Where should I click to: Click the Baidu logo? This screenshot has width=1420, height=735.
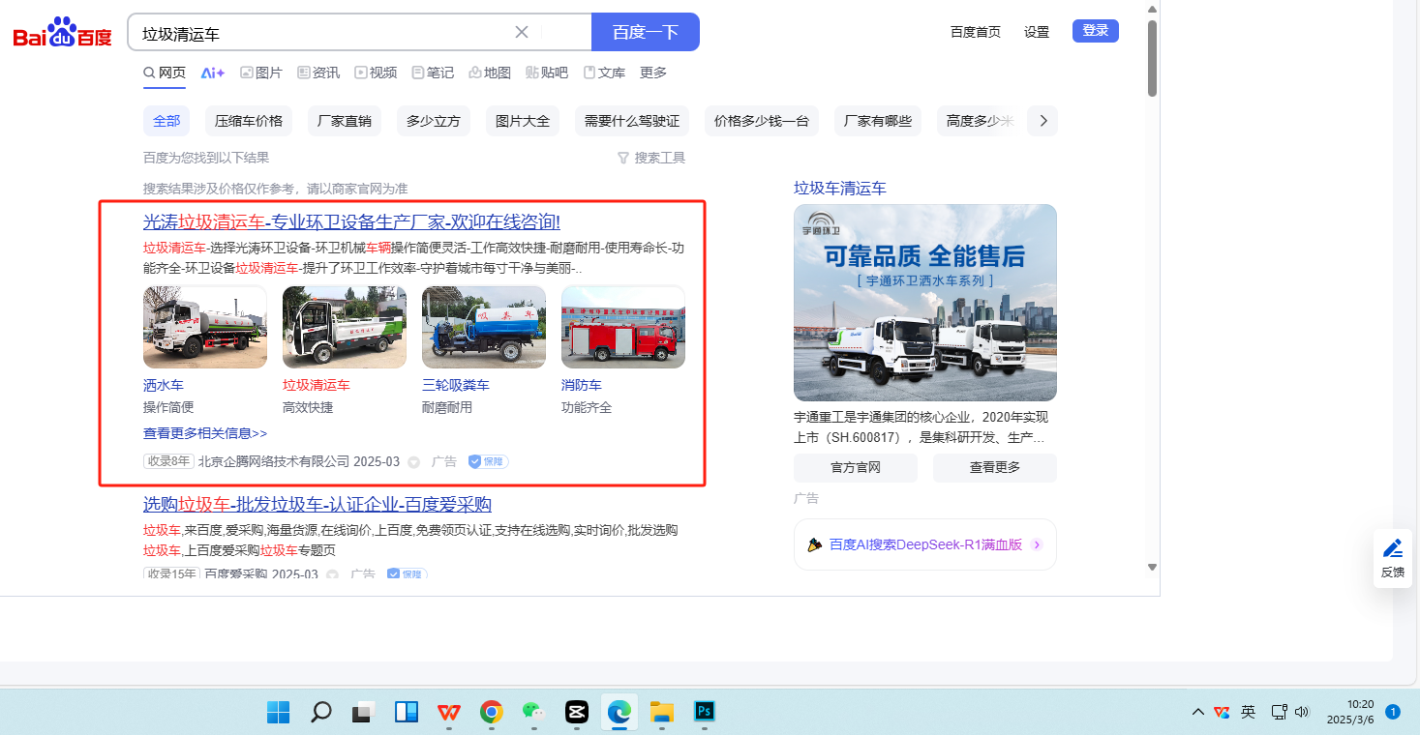(x=62, y=33)
